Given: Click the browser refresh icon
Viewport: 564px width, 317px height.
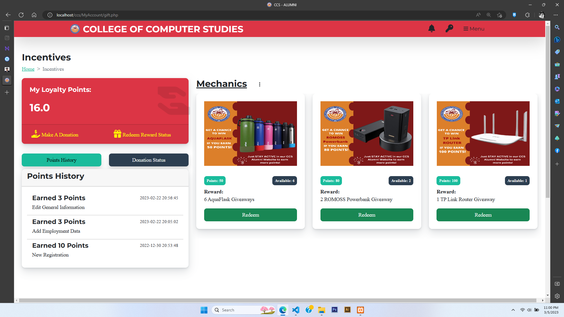Looking at the screenshot, I should (21, 15).
